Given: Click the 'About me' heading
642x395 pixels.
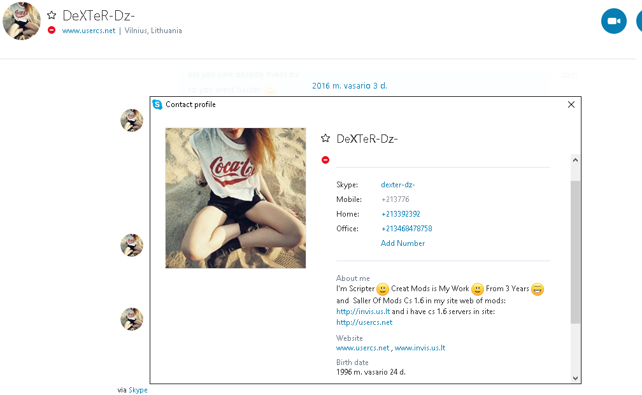Looking at the screenshot, I should click(x=353, y=278).
